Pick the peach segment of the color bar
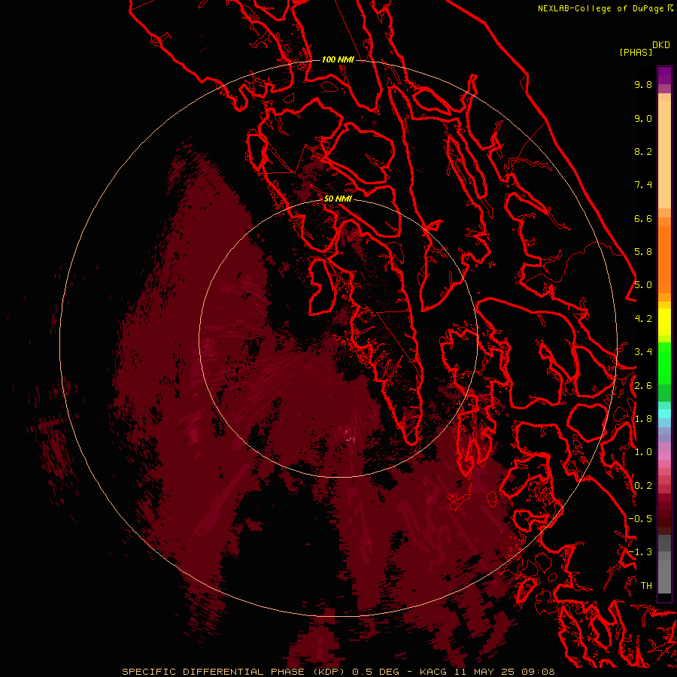This screenshot has width=677, height=677. [664, 154]
